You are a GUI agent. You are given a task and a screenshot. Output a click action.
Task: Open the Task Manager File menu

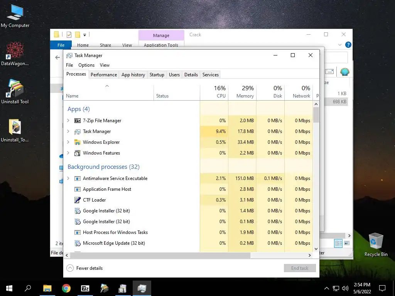pyautogui.click(x=69, y=65)
